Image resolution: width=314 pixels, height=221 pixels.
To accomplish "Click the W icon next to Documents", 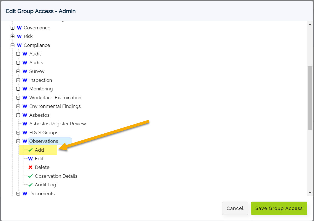I will [25, 194].
